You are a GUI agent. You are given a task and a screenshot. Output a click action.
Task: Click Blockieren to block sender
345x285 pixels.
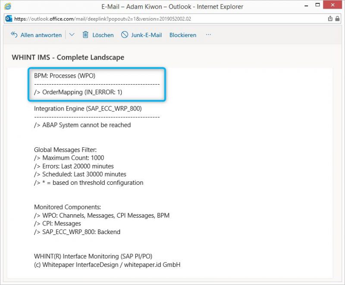tap(183, 35)
